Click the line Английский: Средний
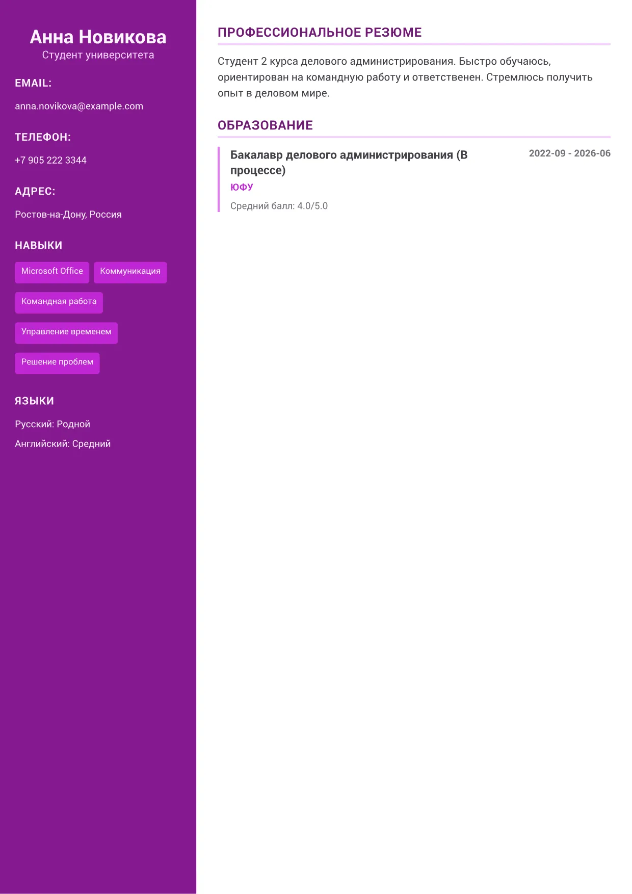This screenshot has height=894, width=632. [x=63, y=443]
